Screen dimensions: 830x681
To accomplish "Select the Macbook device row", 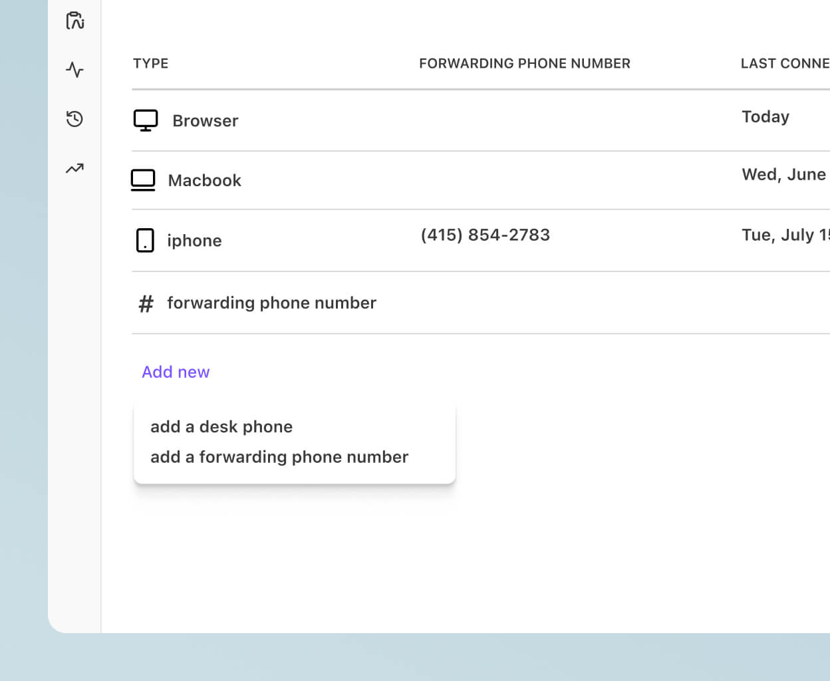I will pyautogui.click(x=204, y=180).
